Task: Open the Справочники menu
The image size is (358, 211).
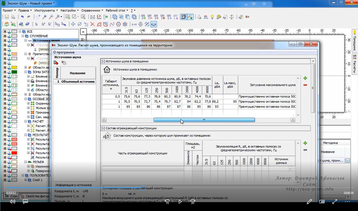Action: [92, 10]
